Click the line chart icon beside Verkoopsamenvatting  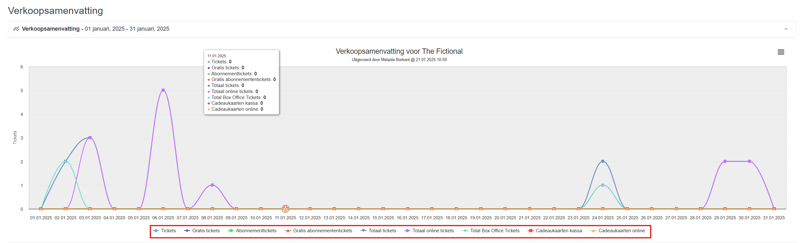pyautogui.click(x=16, y=29)
